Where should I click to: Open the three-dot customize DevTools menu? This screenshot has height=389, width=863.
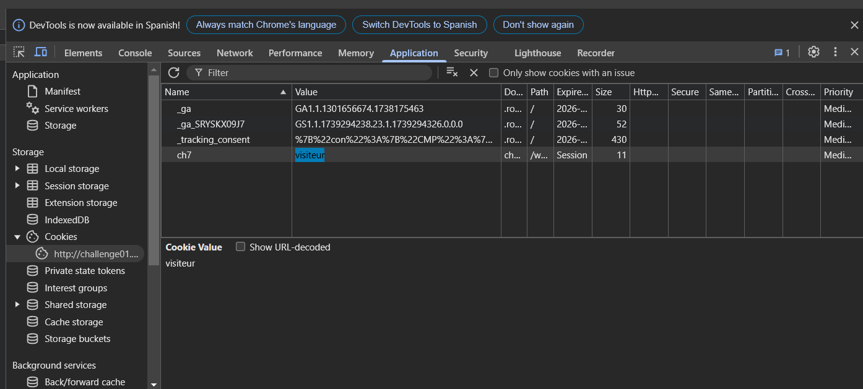click(x=835, y=52)
